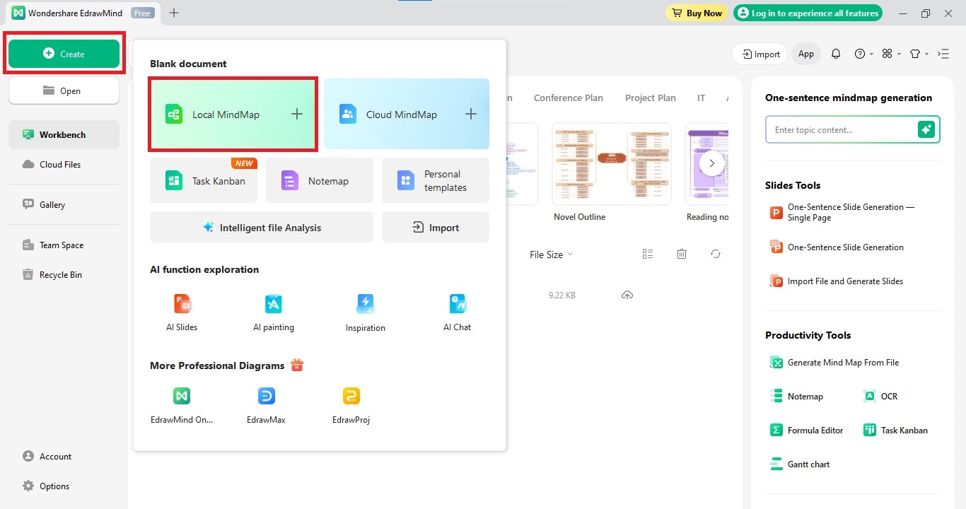Switch to Conference Plan template tab
The height and width of the screenshot is (509, 966).
(569, 98)
